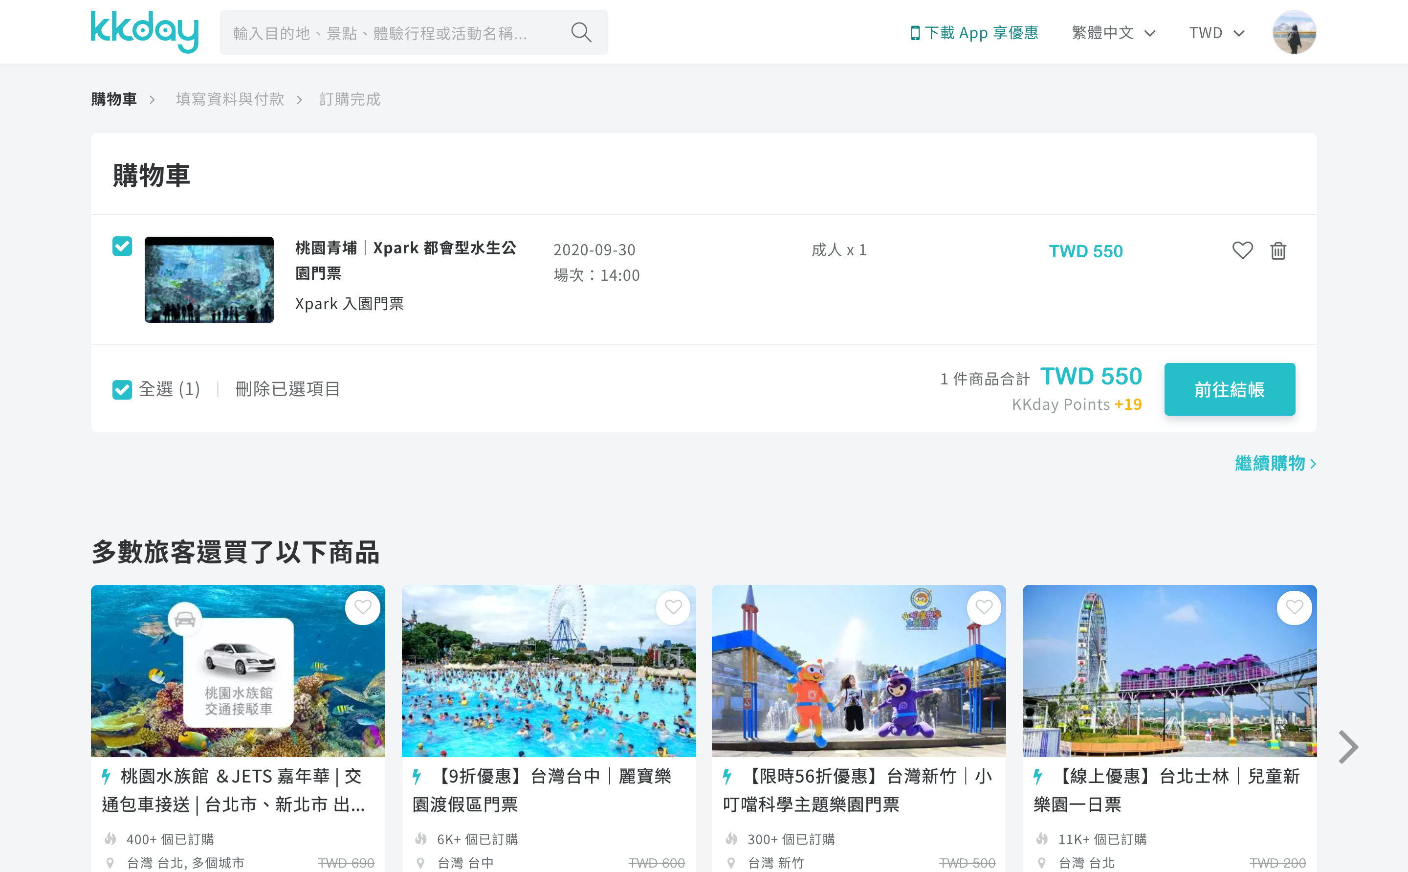Open 【限時56折優惠】台灣新竹 小叮噹 title
This screenshot has height=872, width=1408.
click(857, 790)
